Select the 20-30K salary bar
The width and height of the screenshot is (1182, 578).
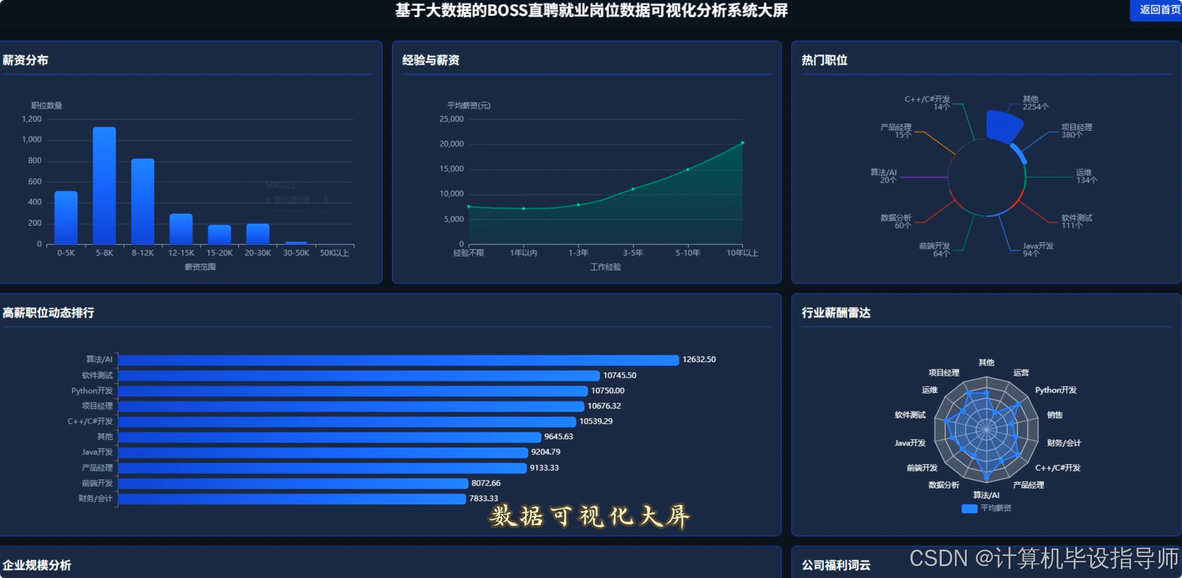coord(258,234)
